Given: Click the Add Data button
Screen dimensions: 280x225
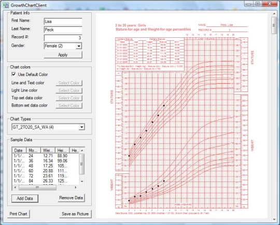Looking at the screenshot, I should tap(25, 199).
